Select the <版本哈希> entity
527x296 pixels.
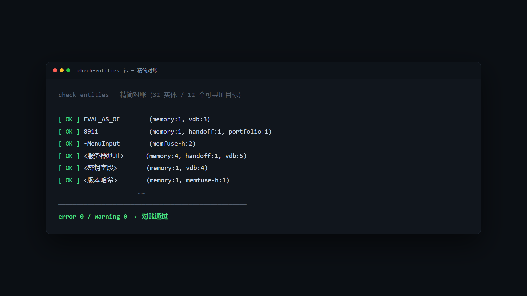(x=100, y=180)
